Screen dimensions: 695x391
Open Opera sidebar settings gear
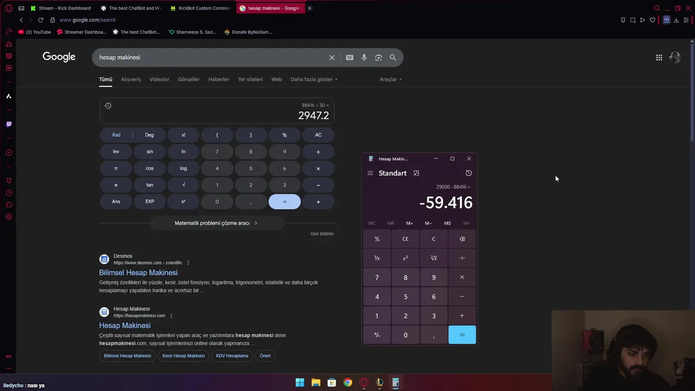(x=9, y=217)
